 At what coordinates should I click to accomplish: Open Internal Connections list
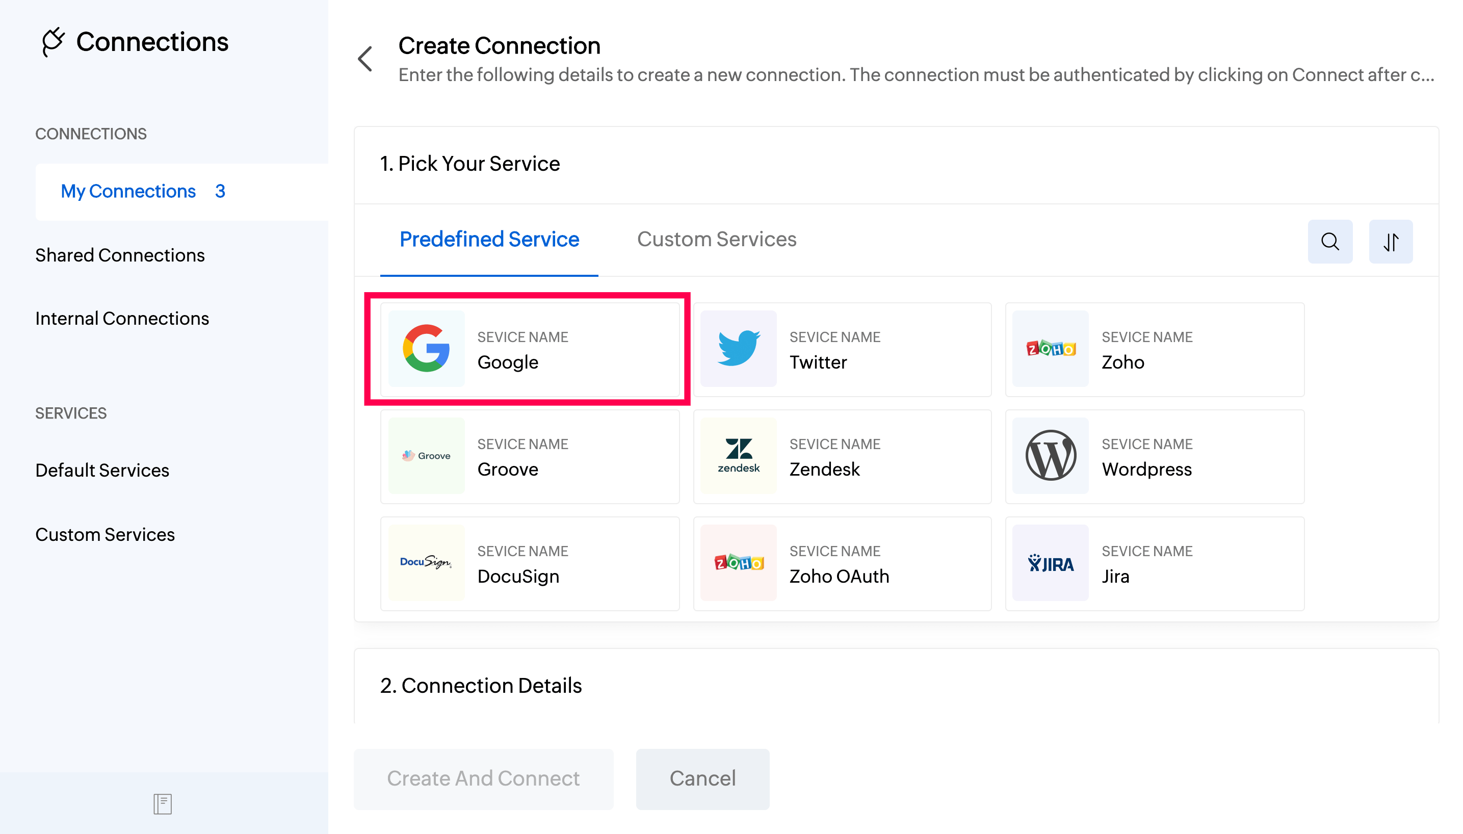click(x=122, y=319)
